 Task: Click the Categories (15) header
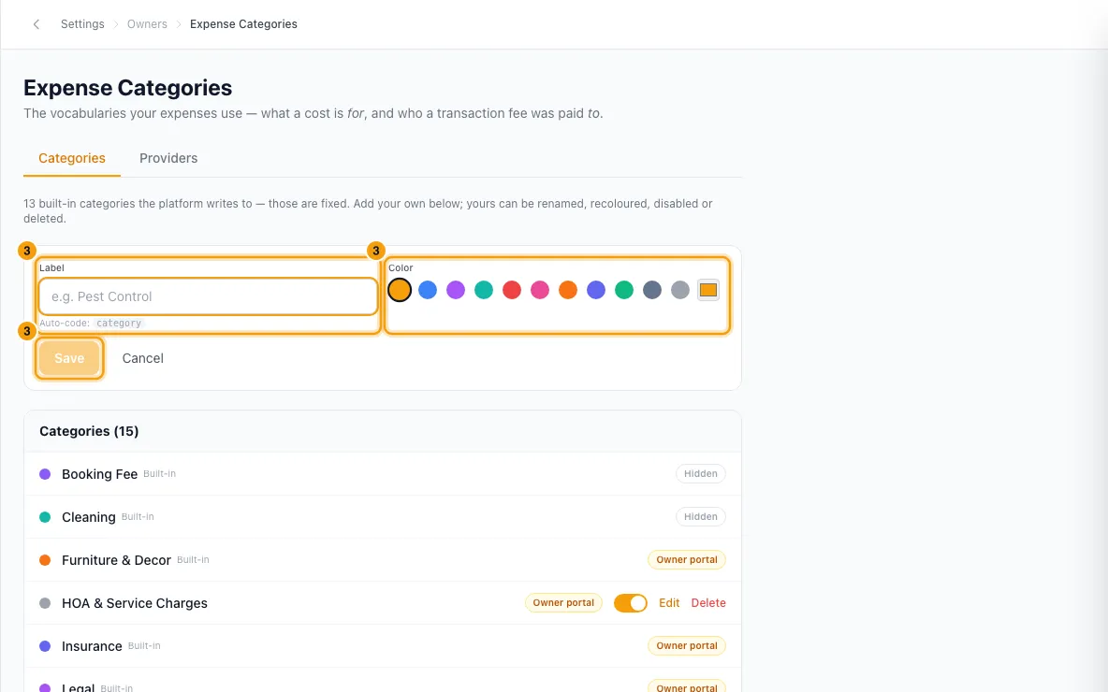(89, 431)
